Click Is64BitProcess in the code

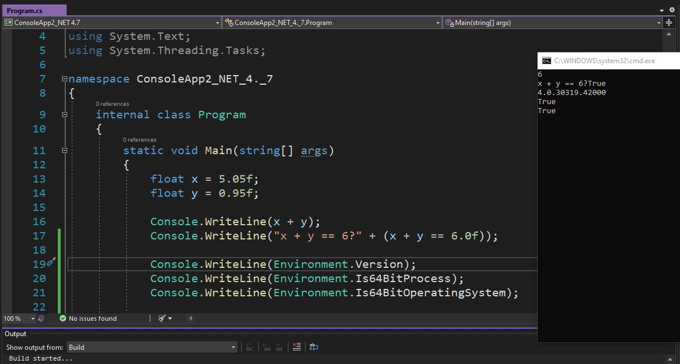click(x=403, y=278)
